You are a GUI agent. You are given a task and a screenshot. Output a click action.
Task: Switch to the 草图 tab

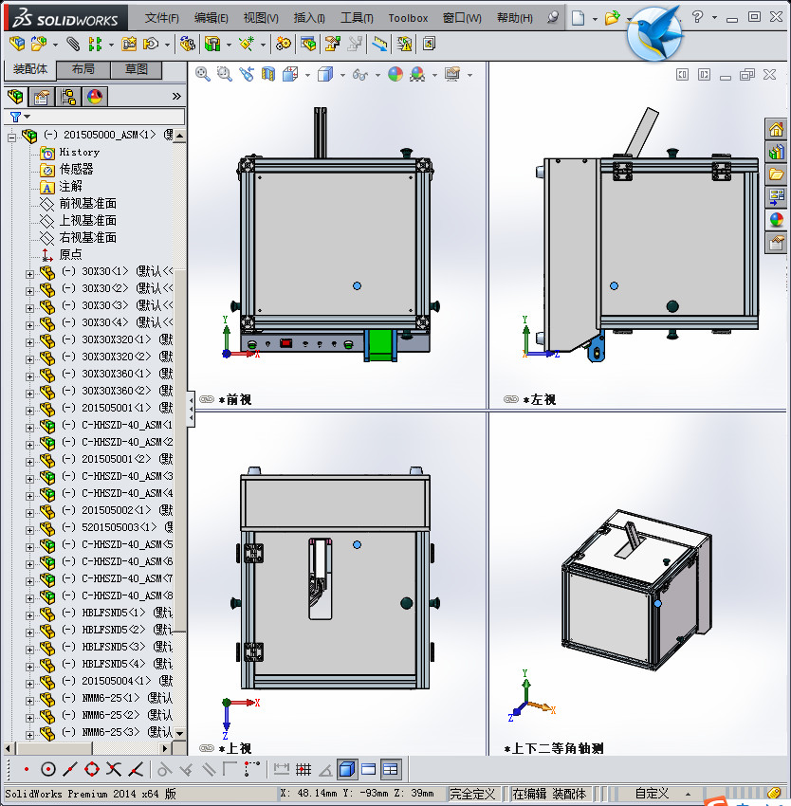(137, 69)
